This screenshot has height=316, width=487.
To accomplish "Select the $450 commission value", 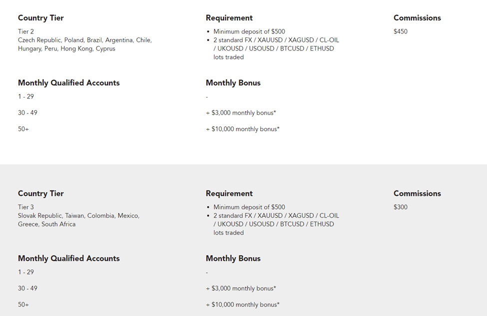I will pos(401,31).
